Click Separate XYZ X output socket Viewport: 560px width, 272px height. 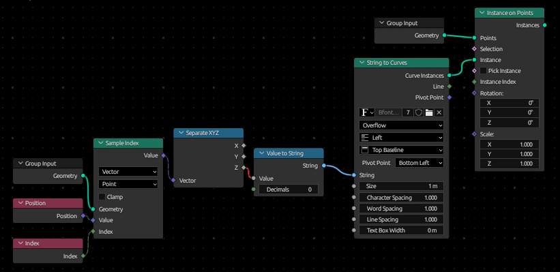click(244, 146)
